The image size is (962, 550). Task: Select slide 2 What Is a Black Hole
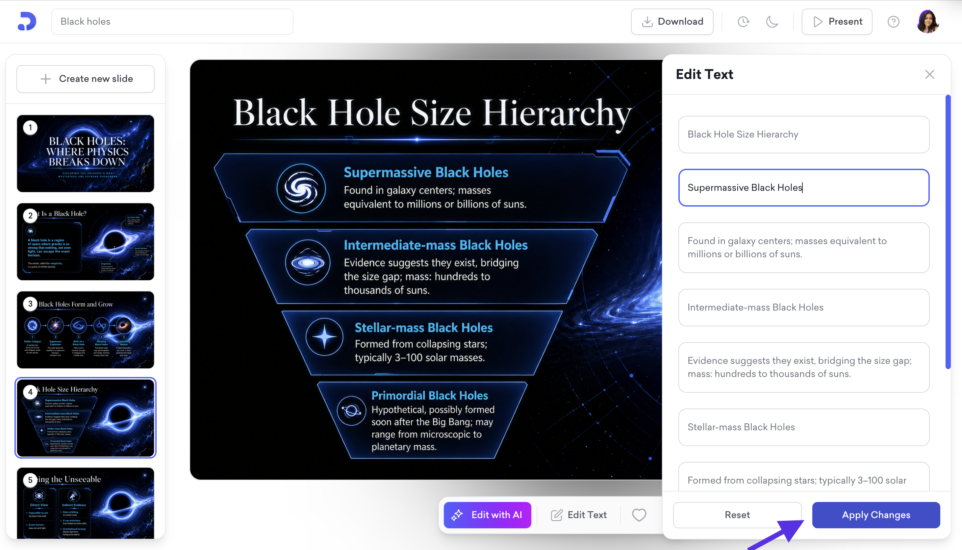coord(85,241)
